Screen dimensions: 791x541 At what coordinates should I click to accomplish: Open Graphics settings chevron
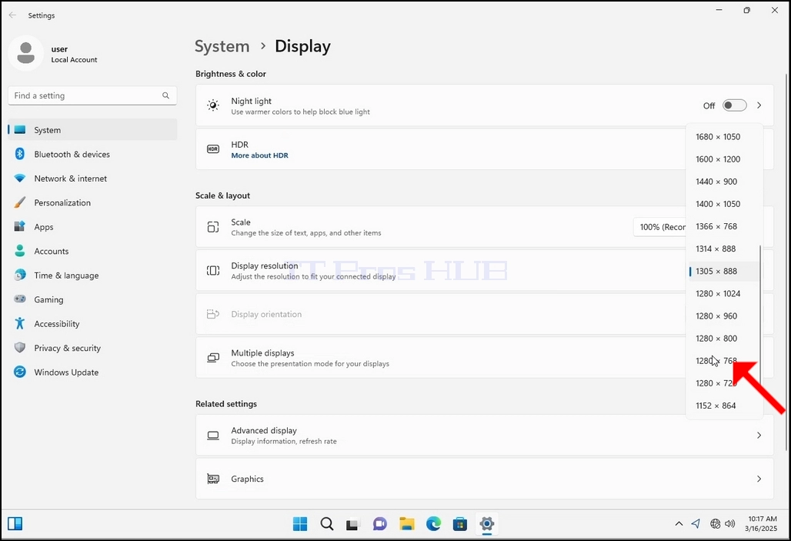coord(759,479)
